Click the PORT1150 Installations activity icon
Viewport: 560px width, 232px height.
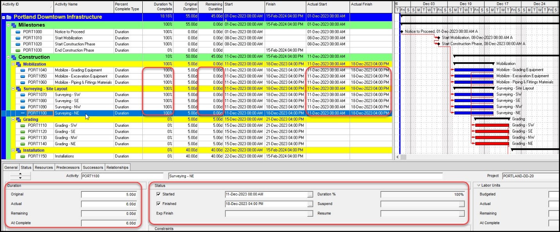[x=23, y=156]
